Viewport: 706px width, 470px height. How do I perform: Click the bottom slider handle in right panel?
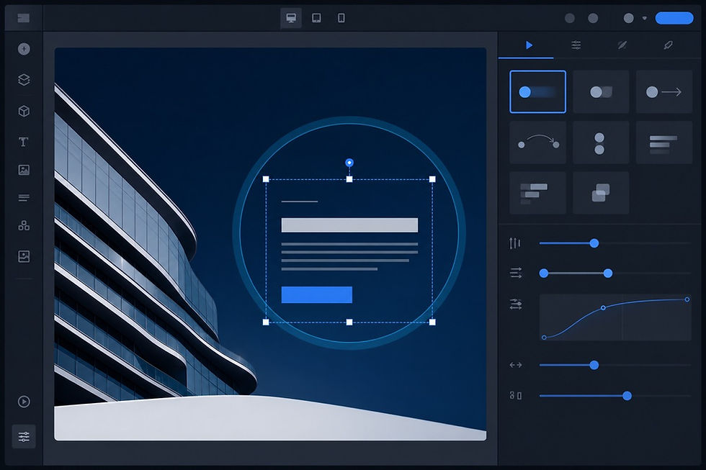[x=627, y=396]
